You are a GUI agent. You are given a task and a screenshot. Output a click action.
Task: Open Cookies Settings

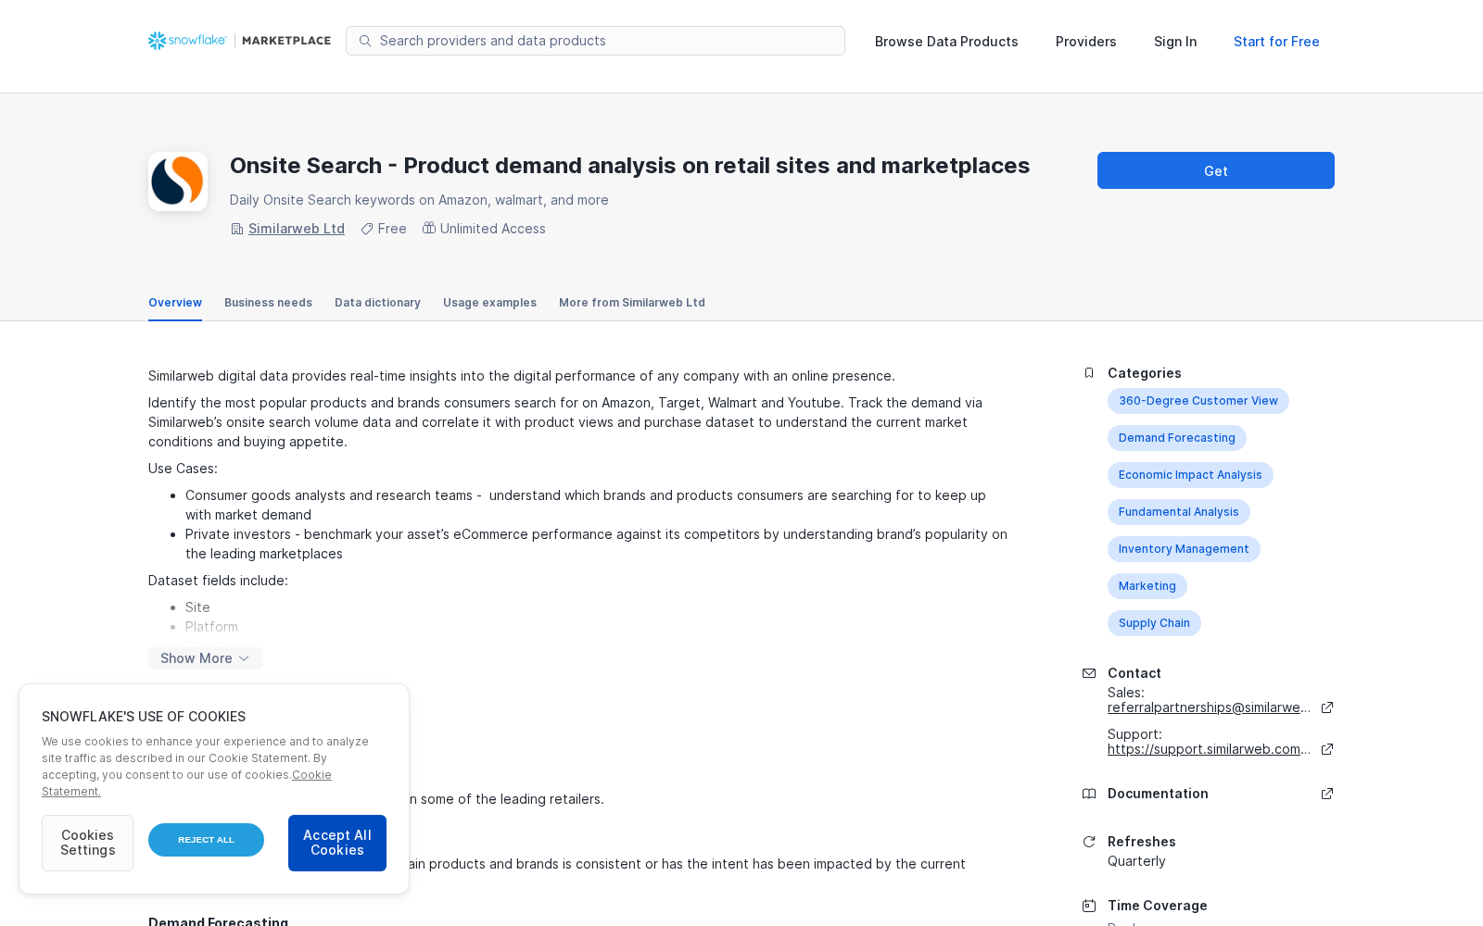87,843
